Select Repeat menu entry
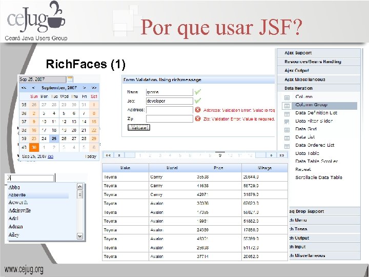The width and height of the screenshot is (369, 277). [303, 169]
